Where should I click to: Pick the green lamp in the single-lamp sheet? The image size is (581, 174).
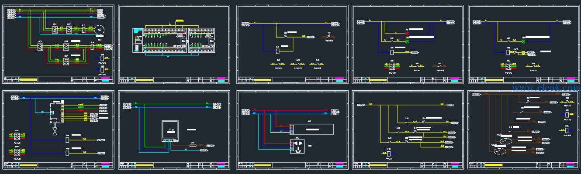[x=523, y=41]
